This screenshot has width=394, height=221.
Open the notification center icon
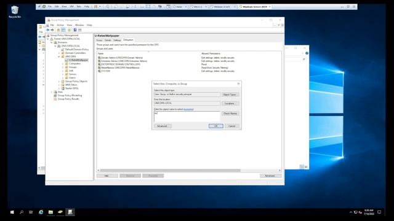point(379,212)
